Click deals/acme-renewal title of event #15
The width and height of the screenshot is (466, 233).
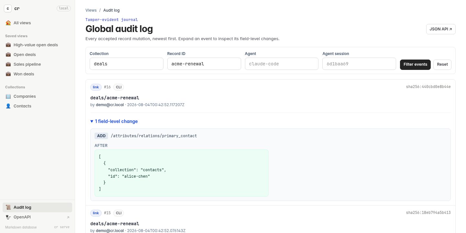[x=115, y=224]
